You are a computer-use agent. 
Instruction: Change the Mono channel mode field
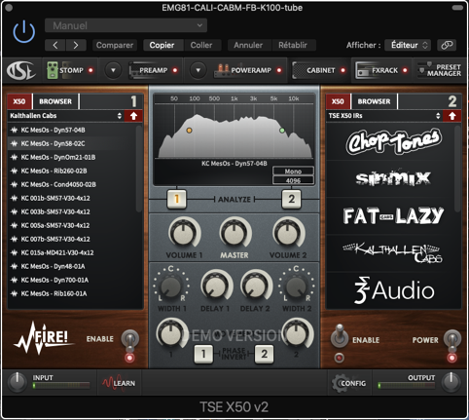click(293, 172)
